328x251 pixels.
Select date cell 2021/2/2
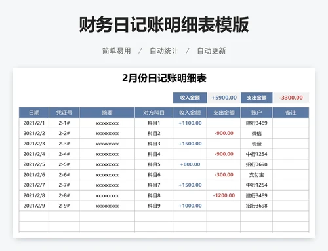(34, 133)
